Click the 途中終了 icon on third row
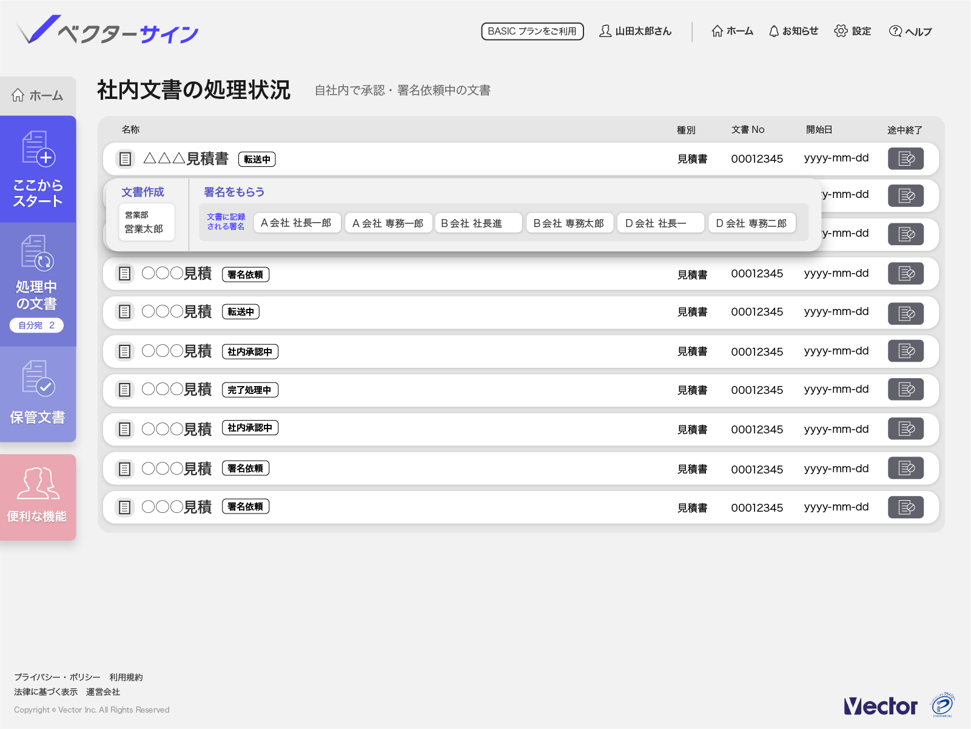 [x=906, y=234]
